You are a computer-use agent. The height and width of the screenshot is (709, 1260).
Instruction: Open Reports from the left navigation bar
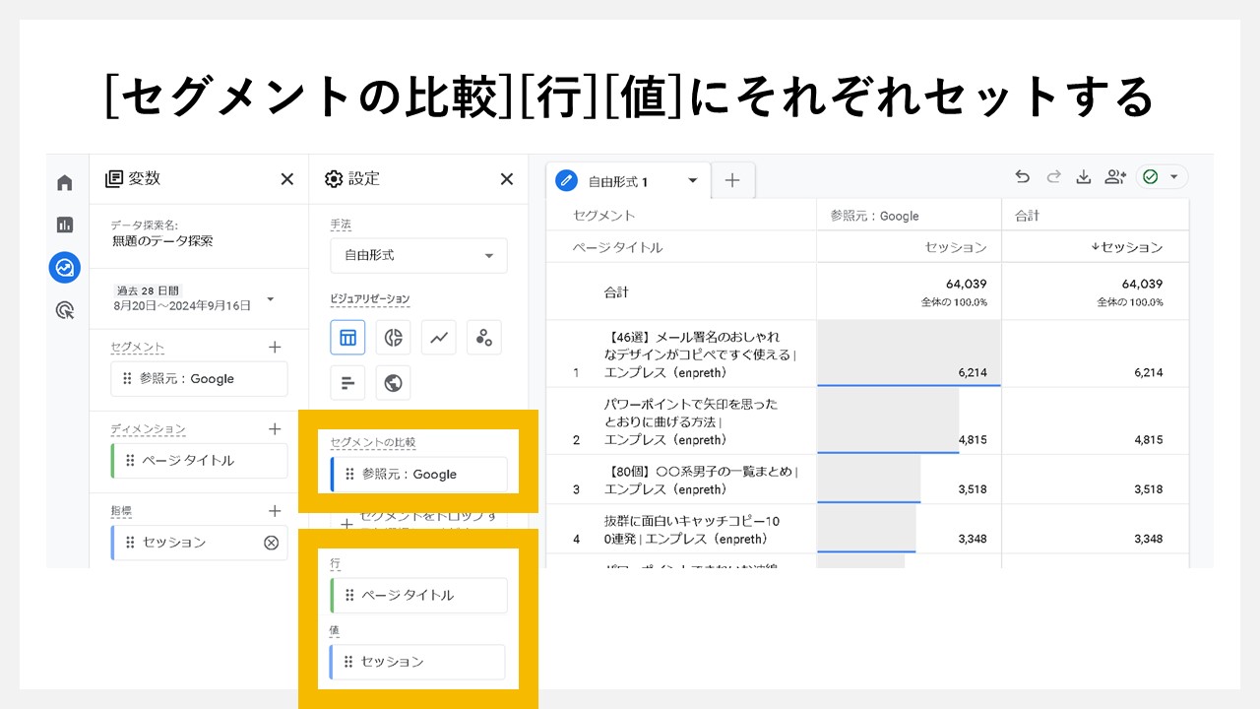point(64,225)
